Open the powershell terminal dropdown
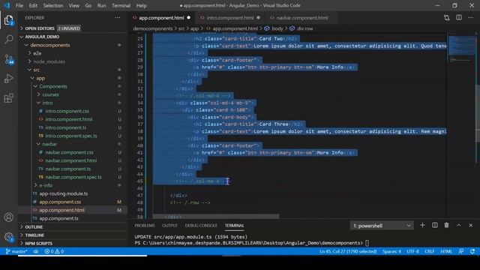480x270 pixels. tap(382, 226)
